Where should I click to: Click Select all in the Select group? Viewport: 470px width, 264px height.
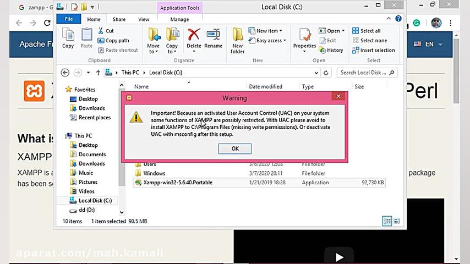click(x=367, y=31)
